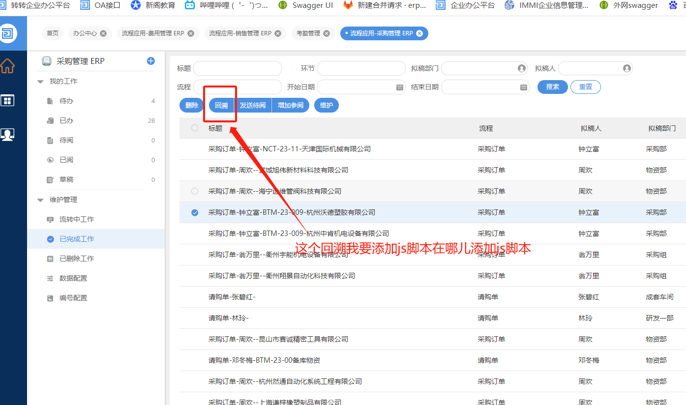The image size is (686, 405).
Task: Click the 搜索 button
Action: [553, 87]
